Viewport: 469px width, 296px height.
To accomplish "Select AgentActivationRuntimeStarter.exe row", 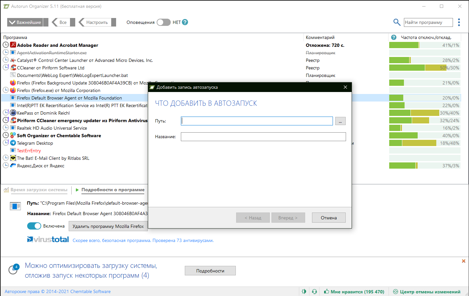I will [52, 53].
